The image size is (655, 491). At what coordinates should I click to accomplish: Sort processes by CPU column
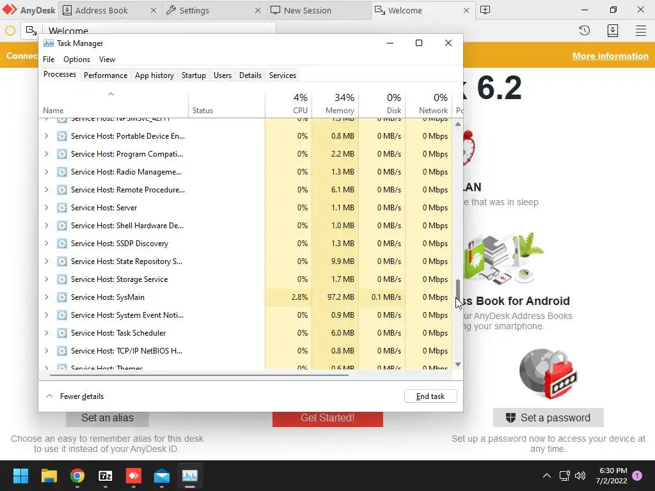pyautogui.click(x=288, y=104)
